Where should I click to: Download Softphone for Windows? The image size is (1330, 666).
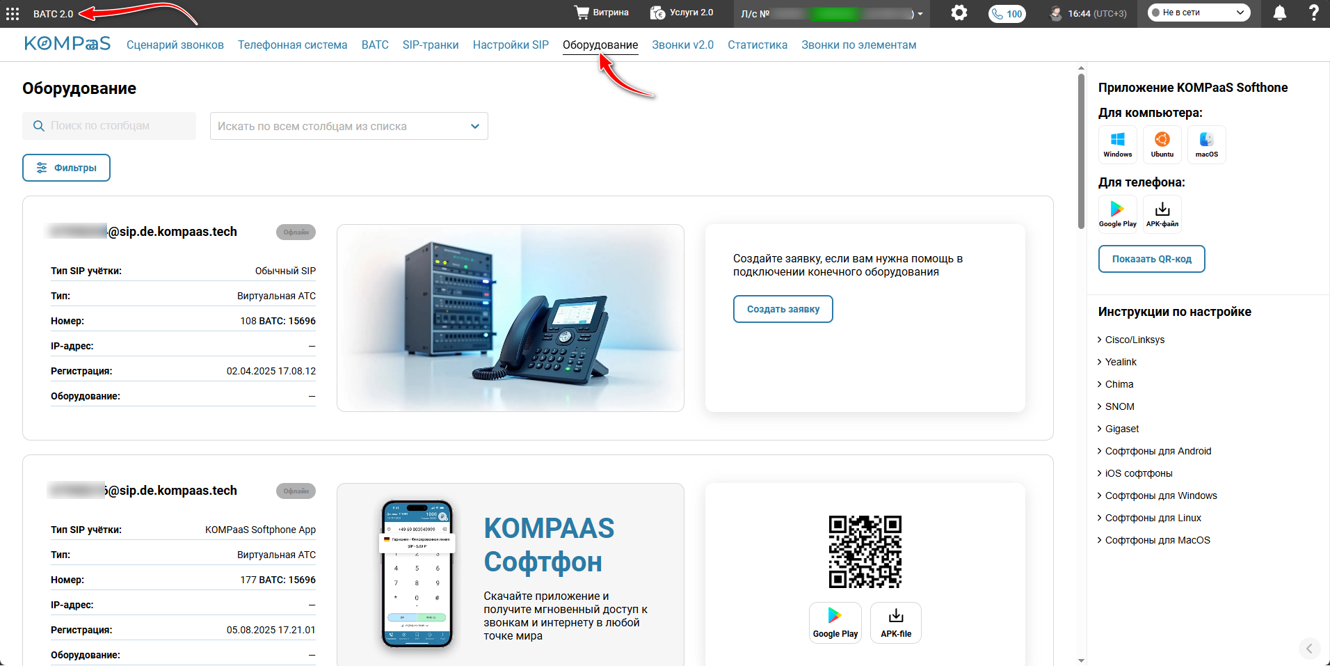1118,145
